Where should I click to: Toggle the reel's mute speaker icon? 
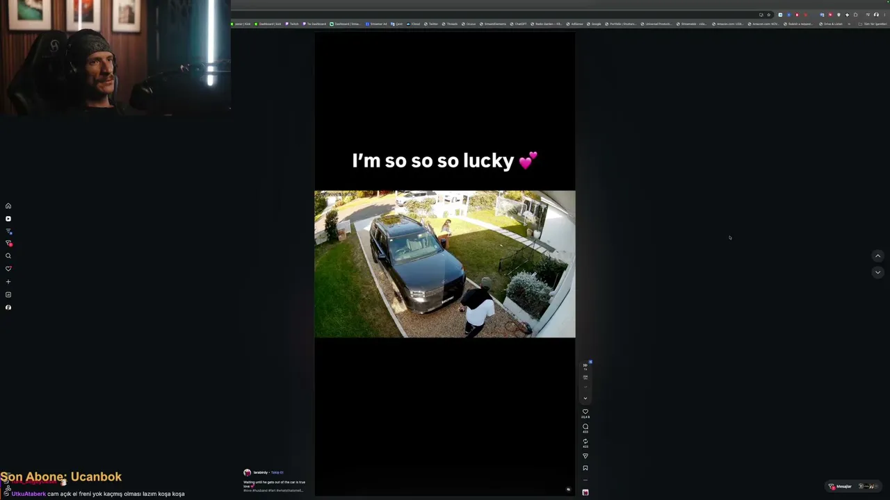pos(568,490)
